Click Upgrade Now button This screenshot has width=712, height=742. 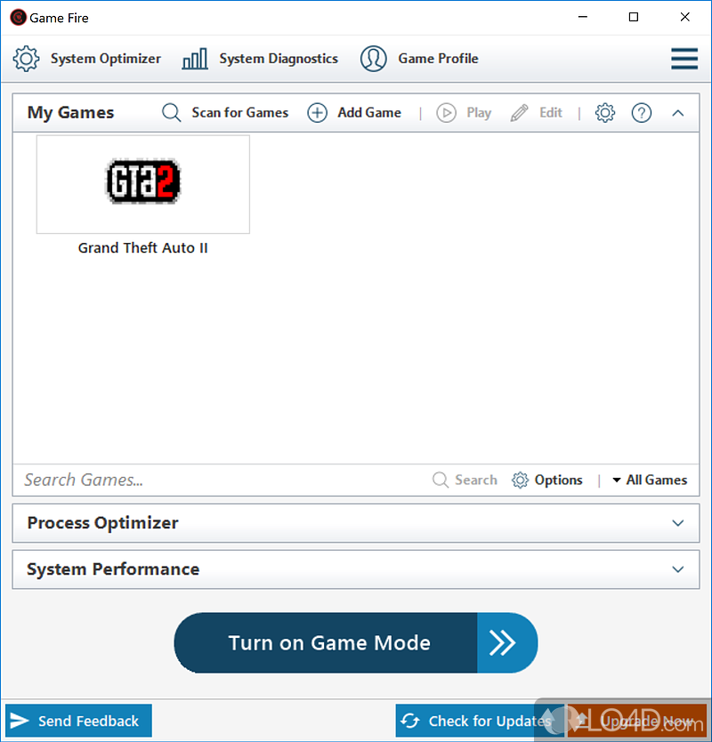point(637,721)
